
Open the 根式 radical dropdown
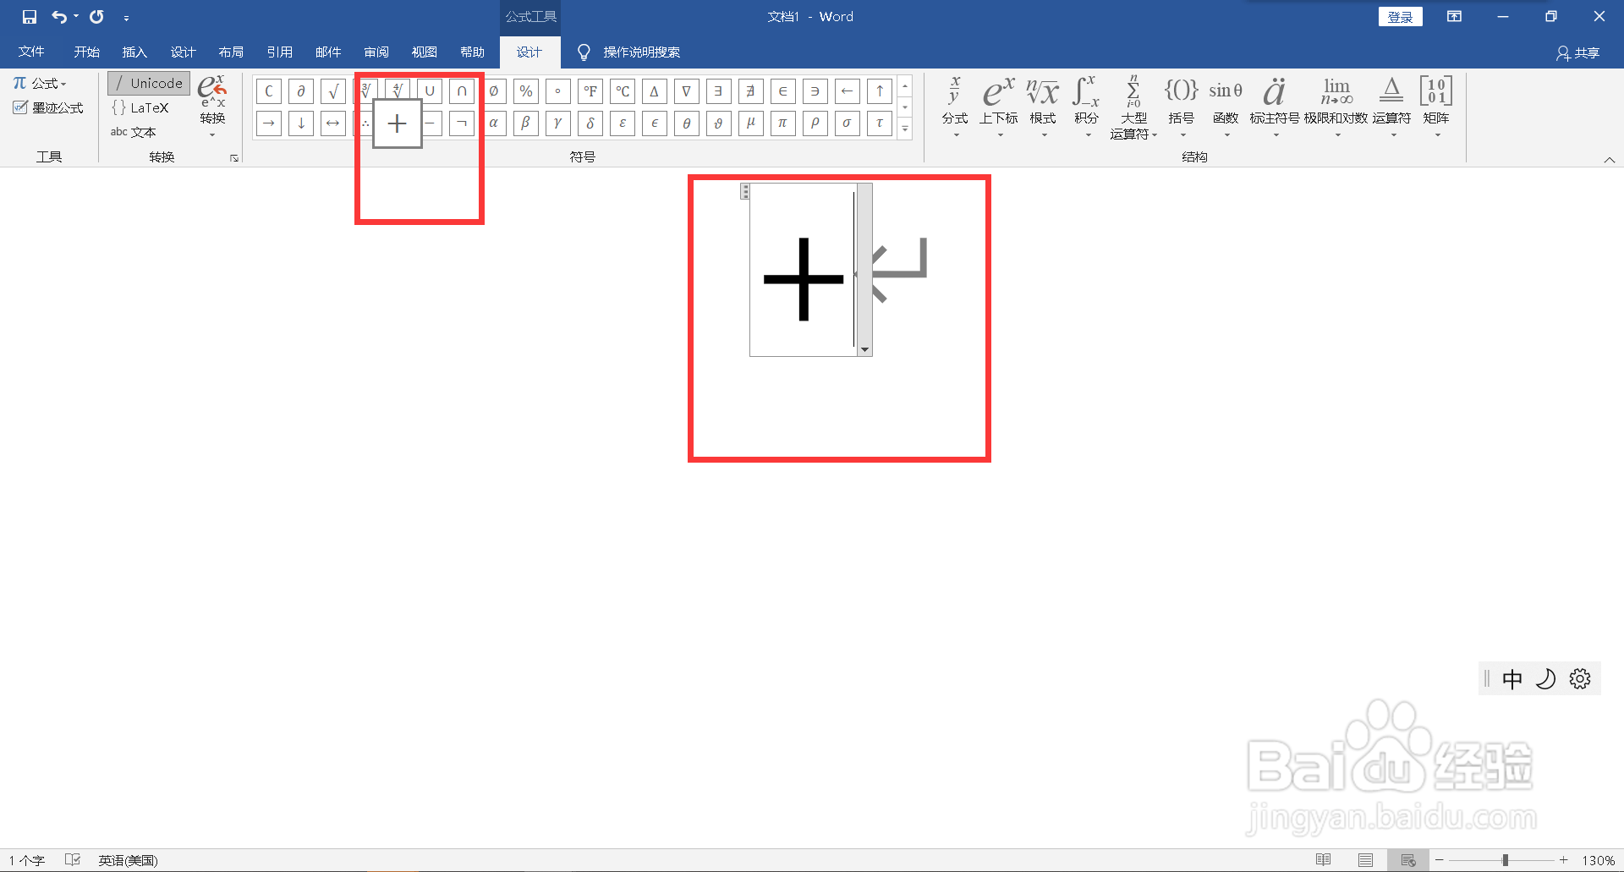tap(1043, 107)
